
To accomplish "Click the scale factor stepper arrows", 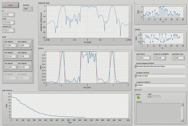I will tap(138, 58).
